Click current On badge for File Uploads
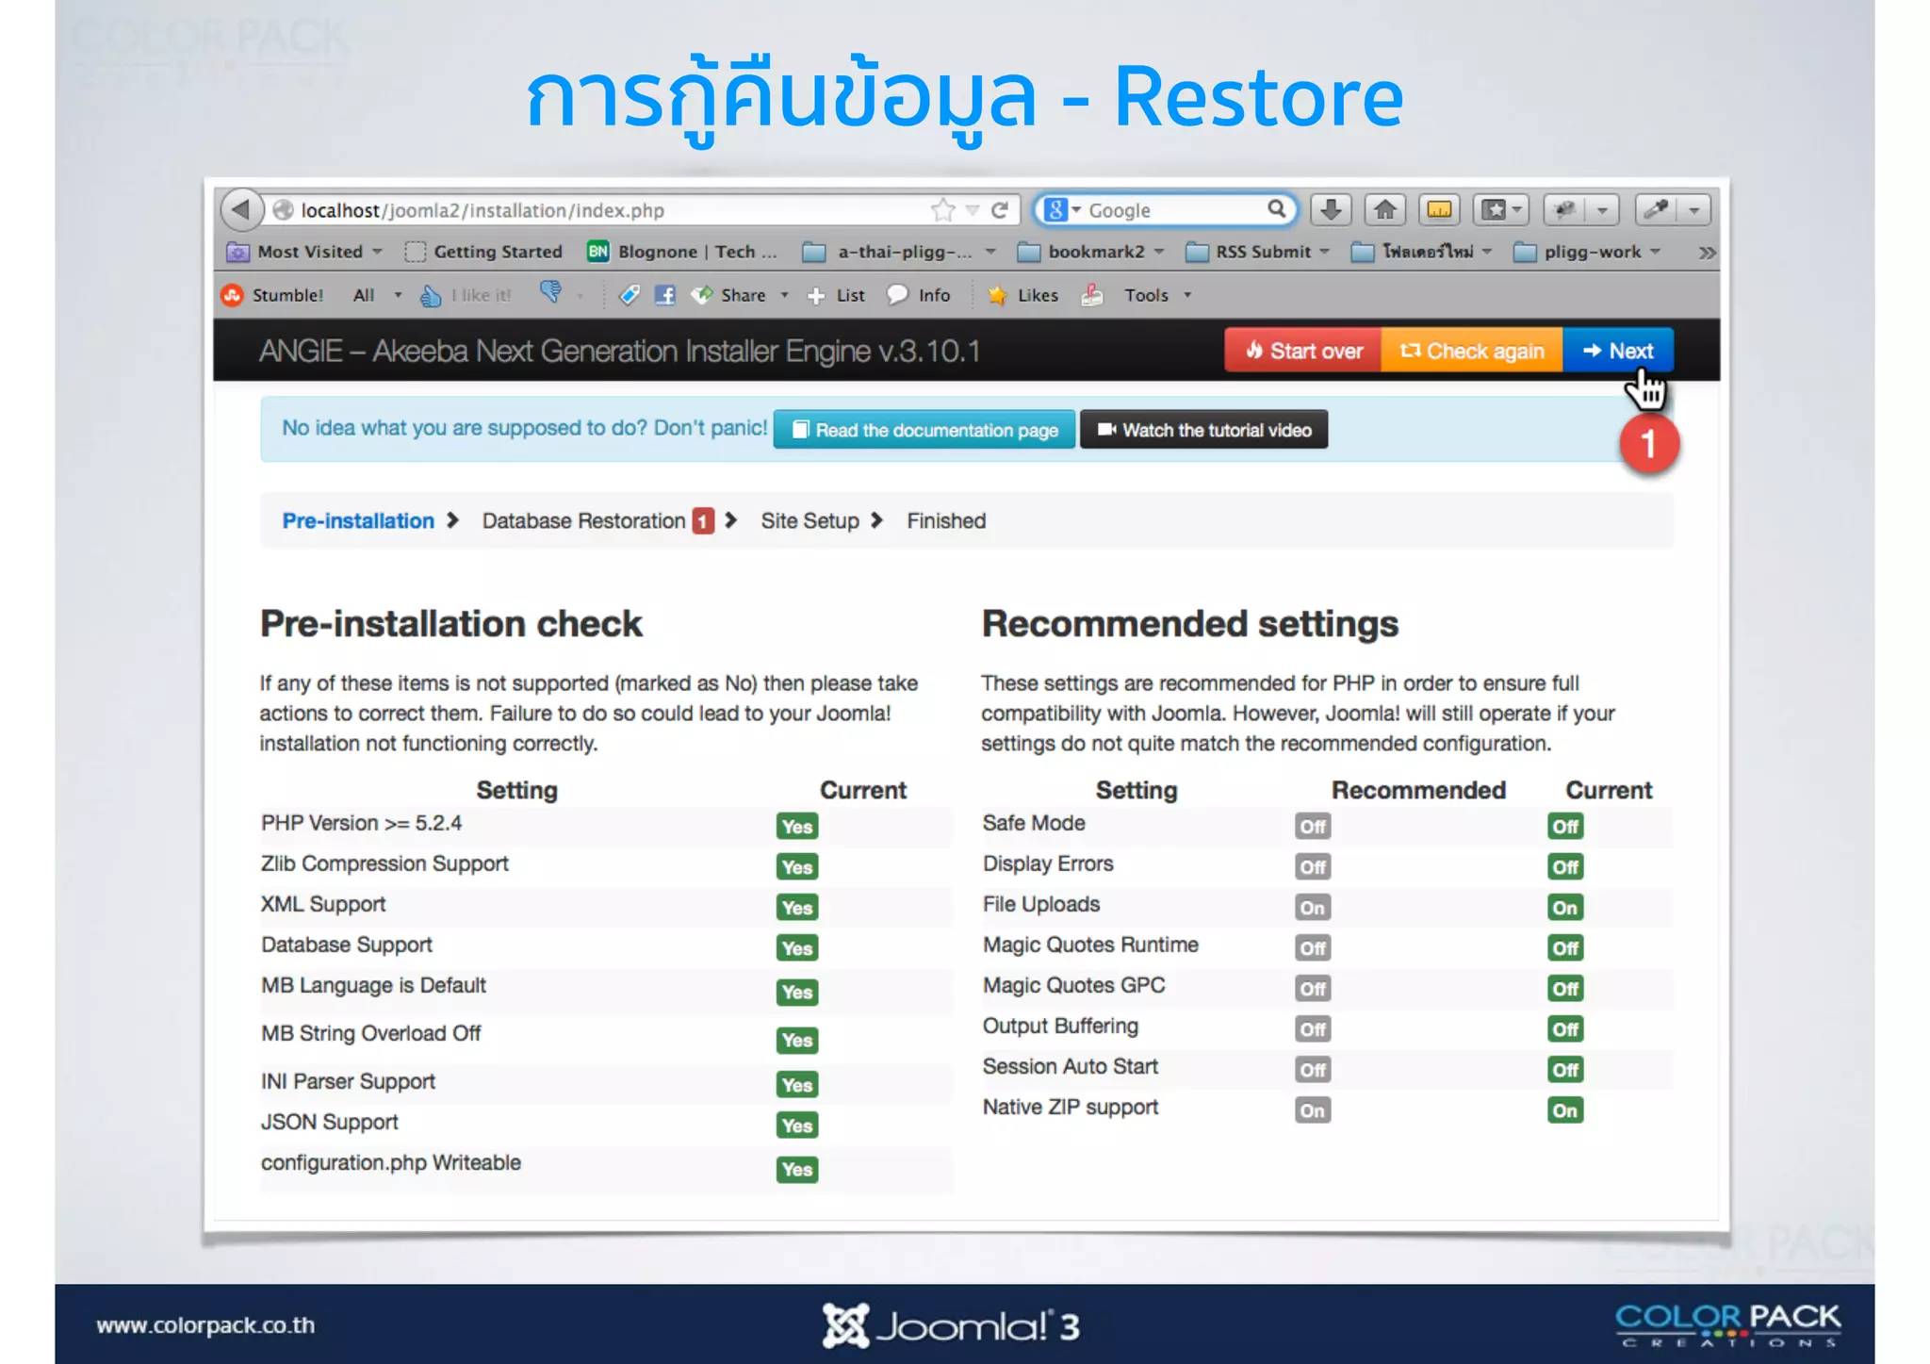This screenshot has width=1930, height=1364. pos(1565,908)
